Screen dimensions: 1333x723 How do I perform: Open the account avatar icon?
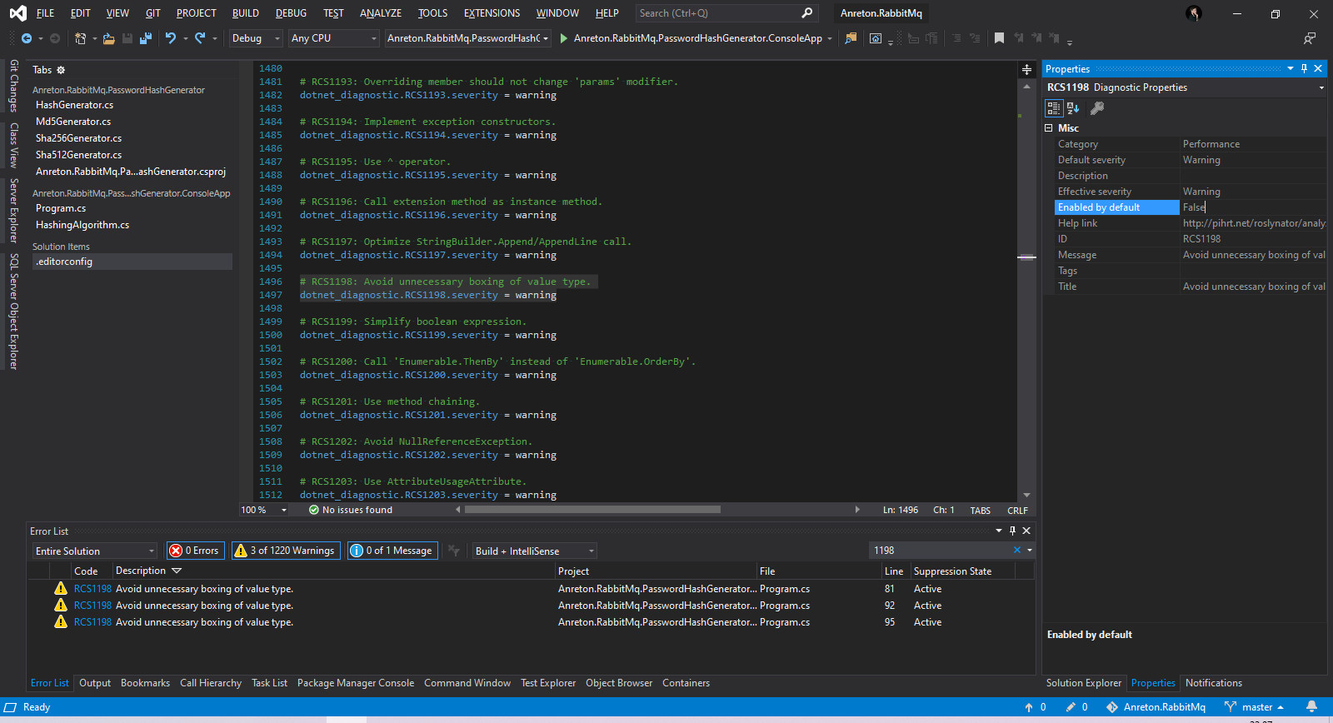[x=1194, y=13]
